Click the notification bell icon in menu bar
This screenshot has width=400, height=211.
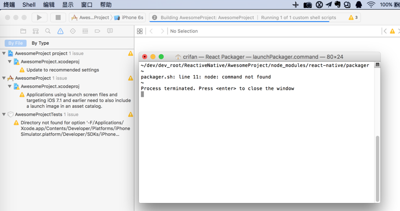tap(358, 4)
